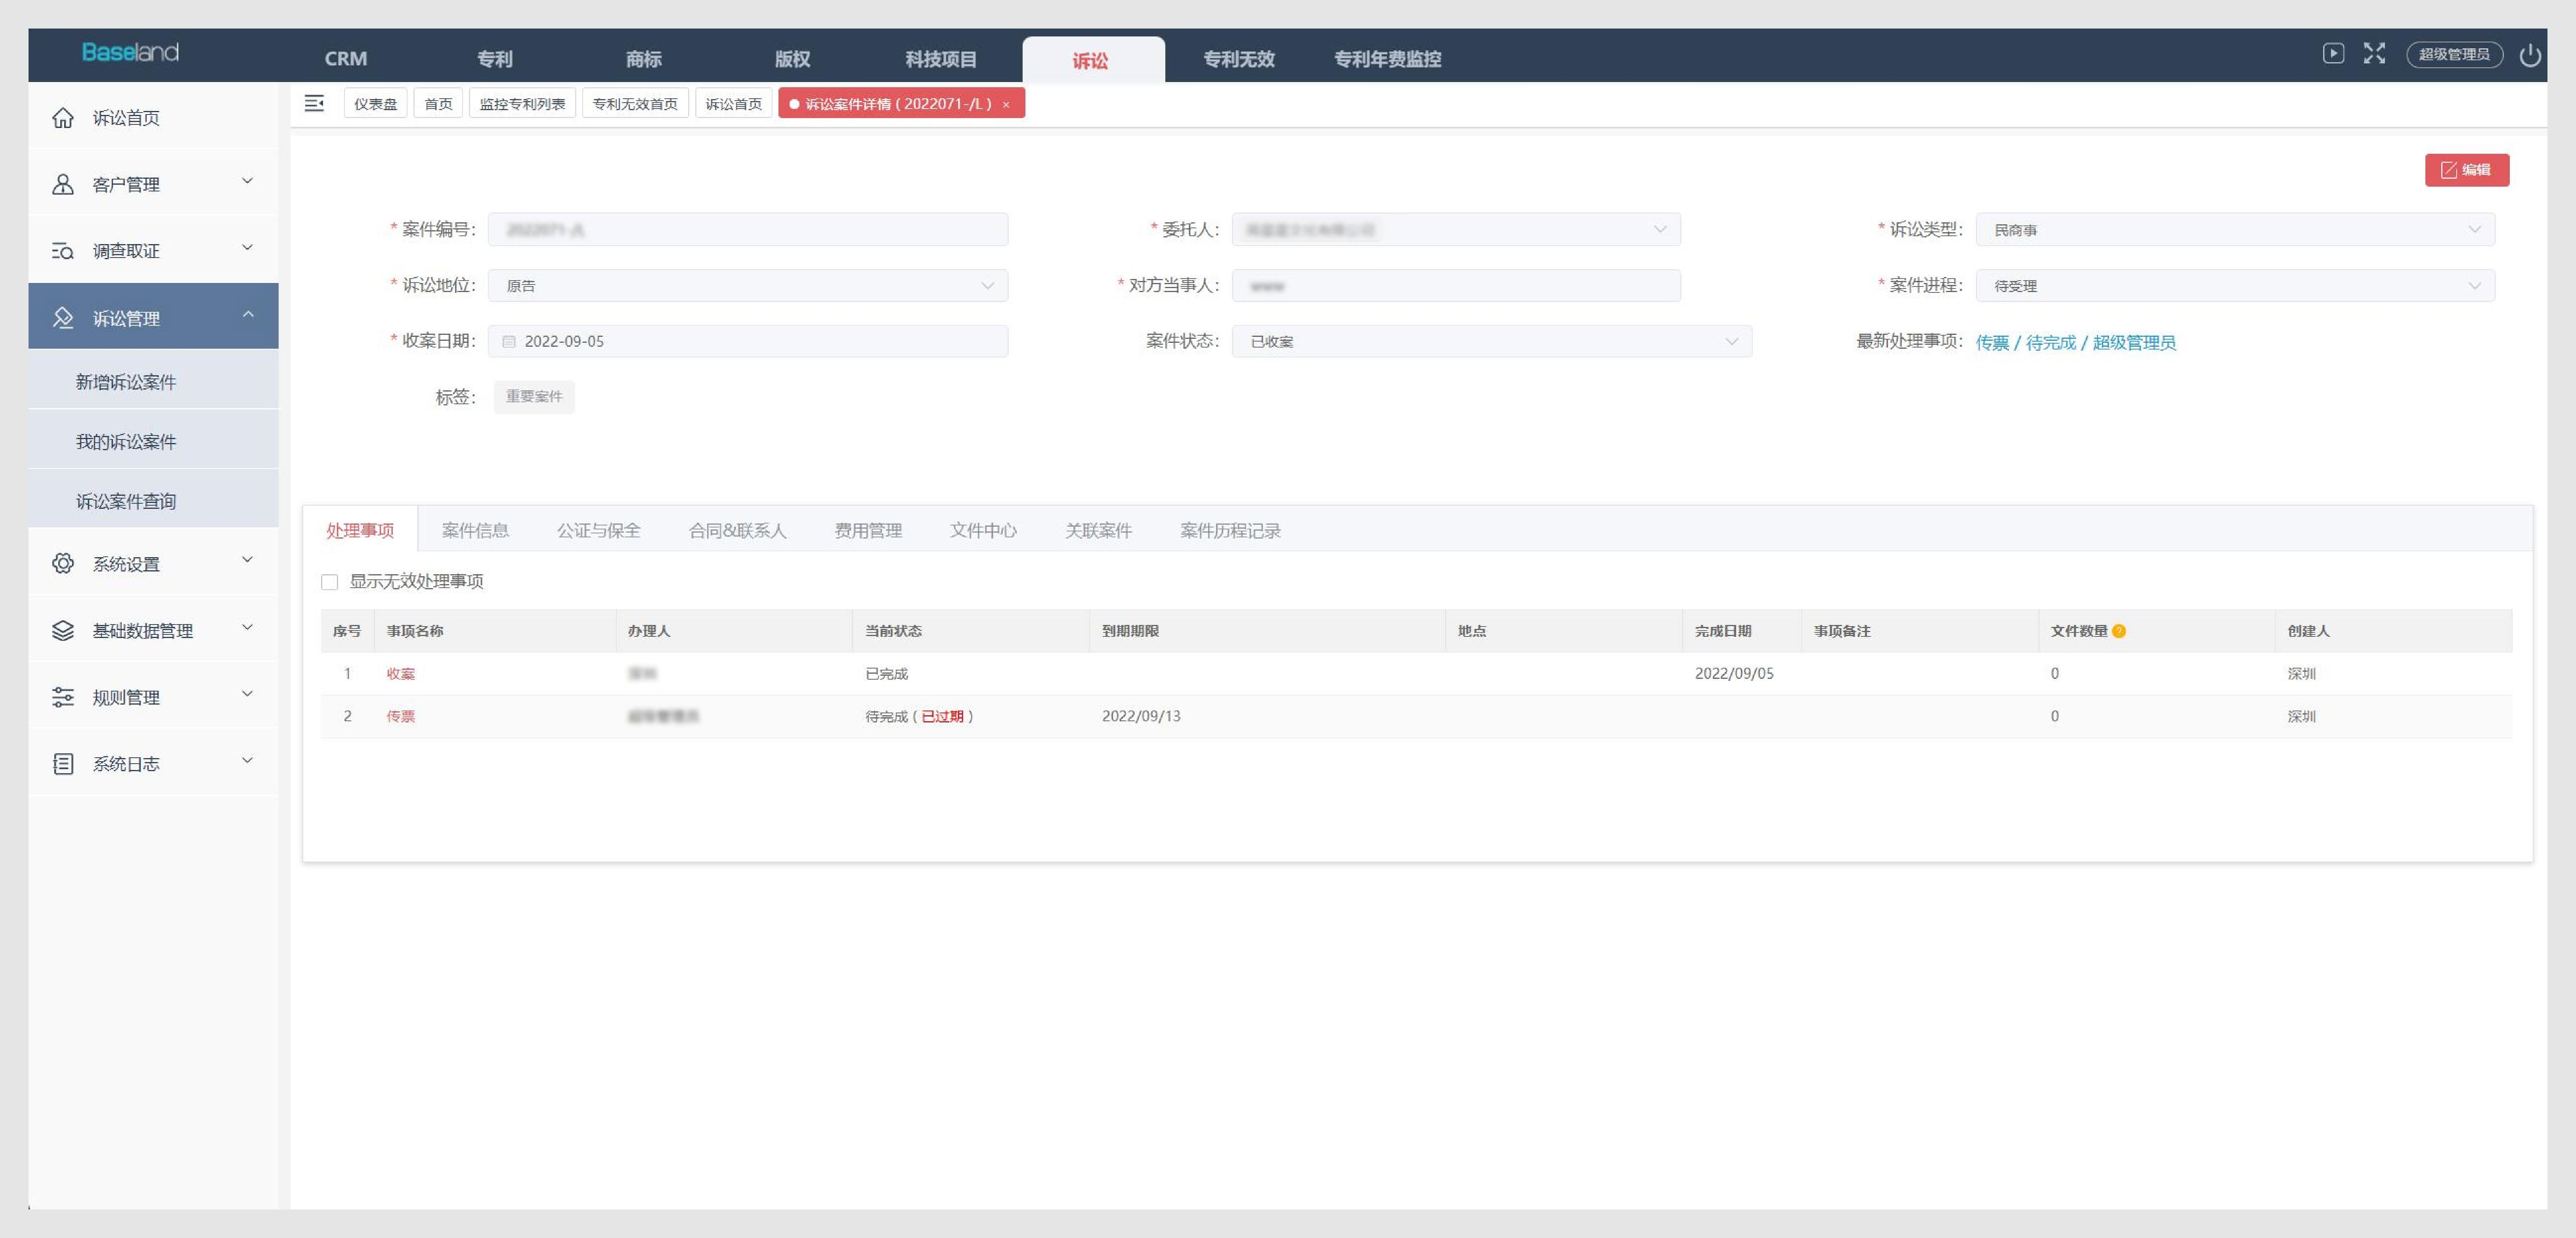Select the 处理事项 tab

(360, 530)
